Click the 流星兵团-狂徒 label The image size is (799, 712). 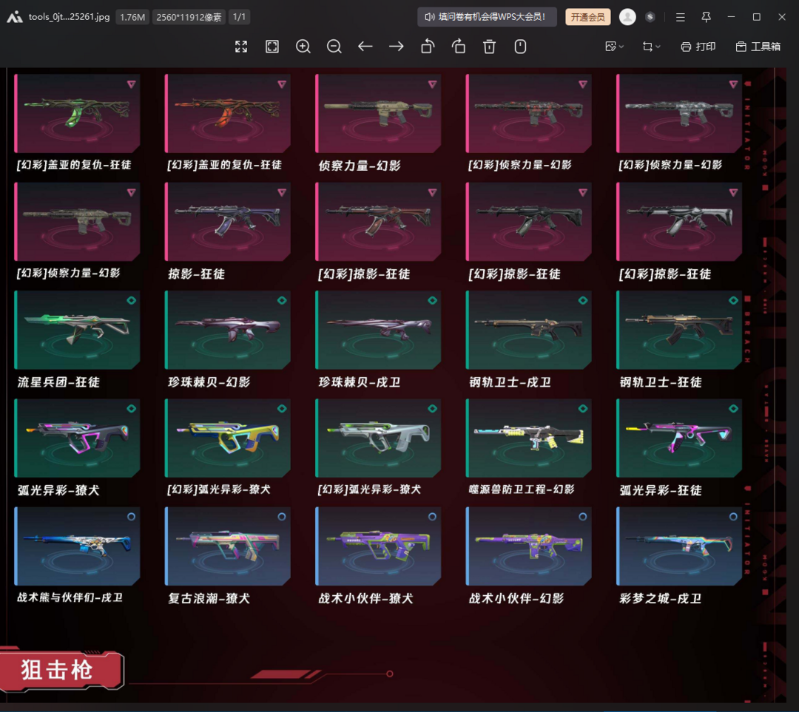point(58,382)
